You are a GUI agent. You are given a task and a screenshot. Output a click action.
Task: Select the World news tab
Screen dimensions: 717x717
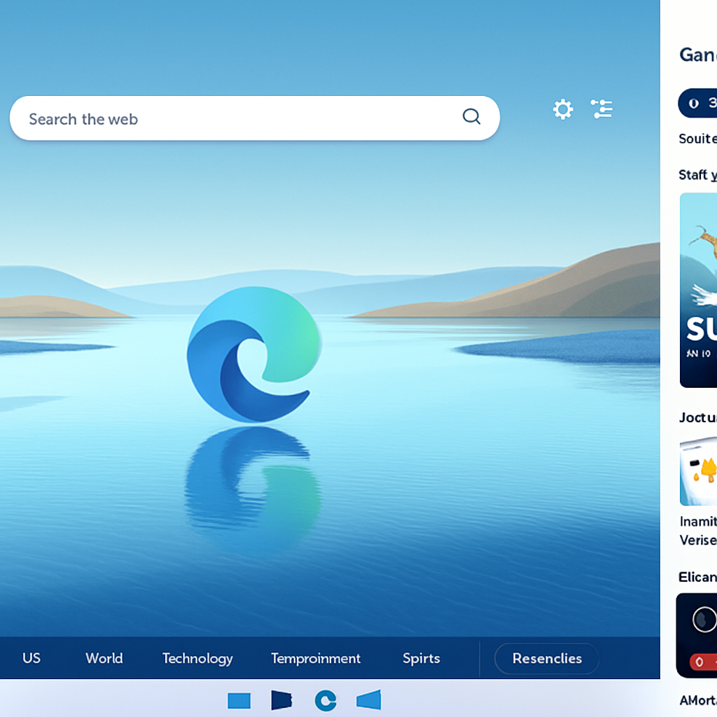(104, 658)
